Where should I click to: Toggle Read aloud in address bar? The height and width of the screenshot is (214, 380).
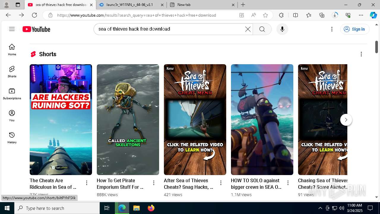[254, 15]
